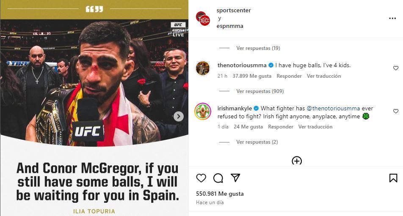Image resolution: width=403 pixels, height=216 pixels.
Task: View the 550.981 Me gusta likes list
Action: [220, 194]
